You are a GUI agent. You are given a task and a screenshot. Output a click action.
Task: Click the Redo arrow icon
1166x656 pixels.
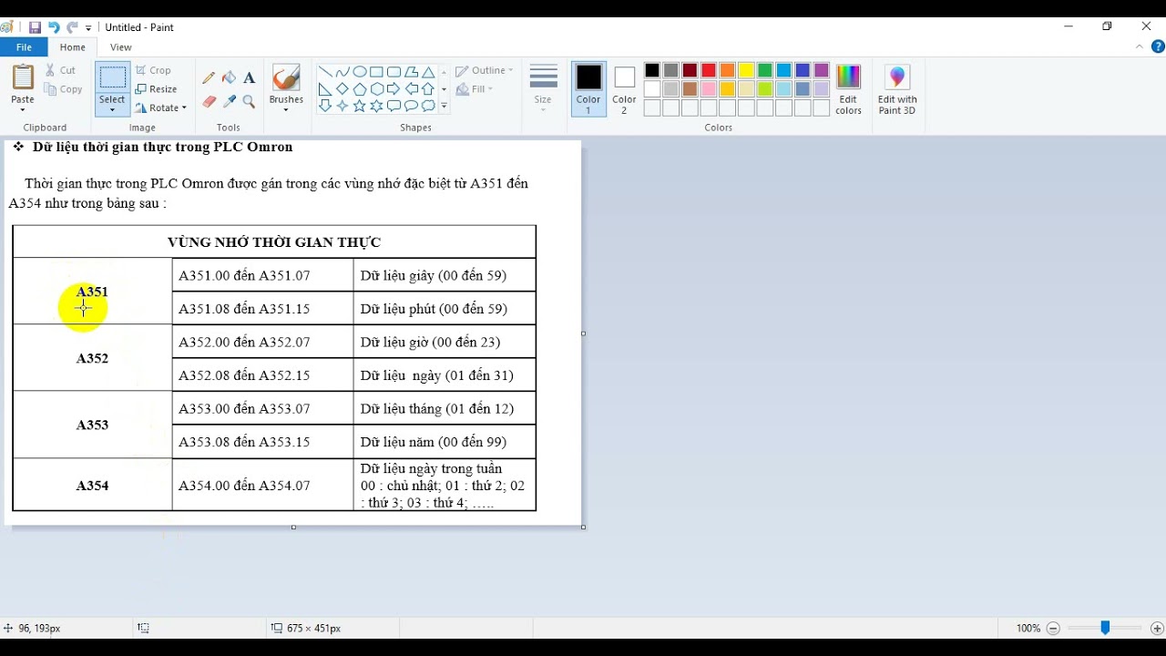(72, 27)
